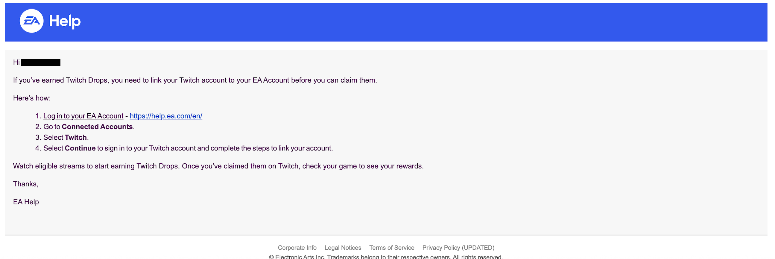Click the "Watch eligible streams" paragraph

tap(218, 166)
